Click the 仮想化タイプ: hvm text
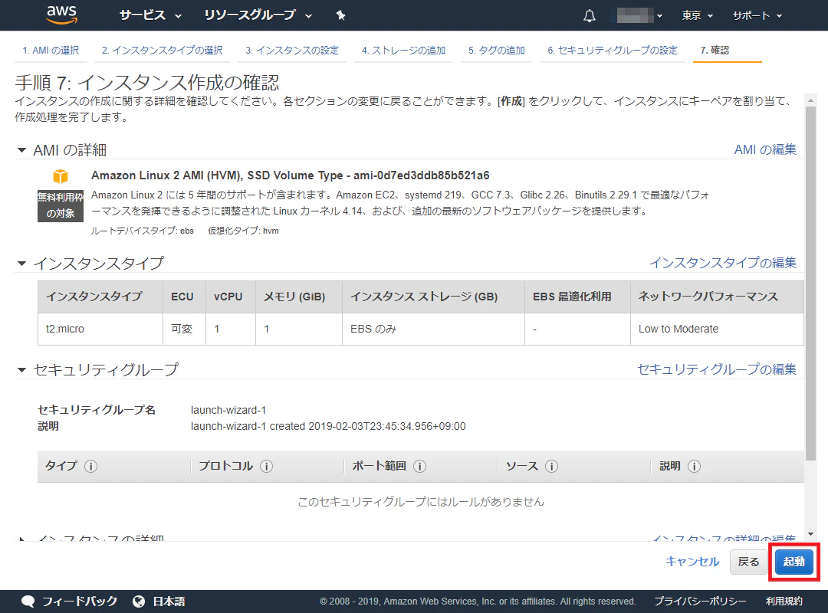This screenshot has width=828, height=613. (x=244, y=231)
